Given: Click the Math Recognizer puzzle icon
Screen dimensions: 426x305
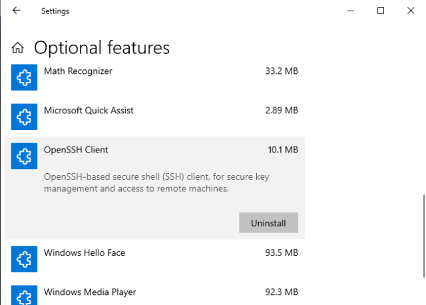Looking at the screenshot, I should tap(24, 78).
